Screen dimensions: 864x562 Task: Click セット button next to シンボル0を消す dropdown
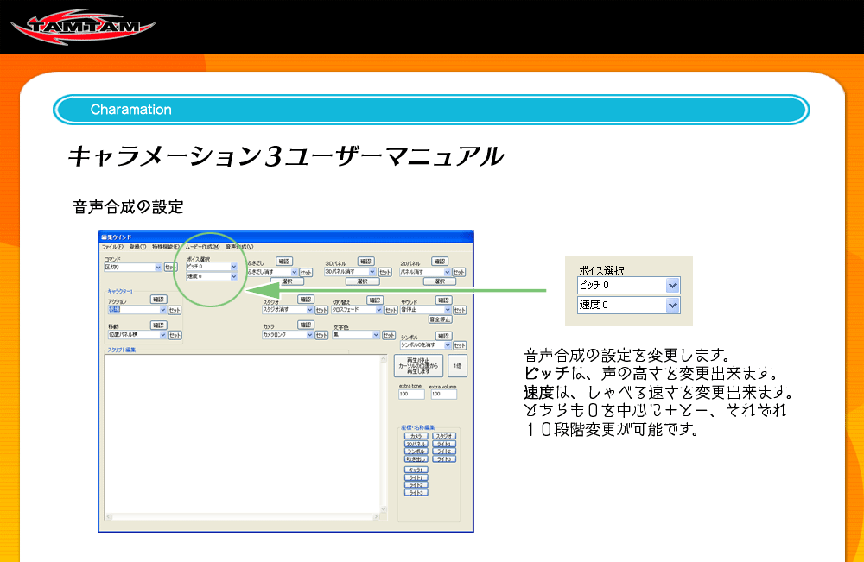point(460,345)
